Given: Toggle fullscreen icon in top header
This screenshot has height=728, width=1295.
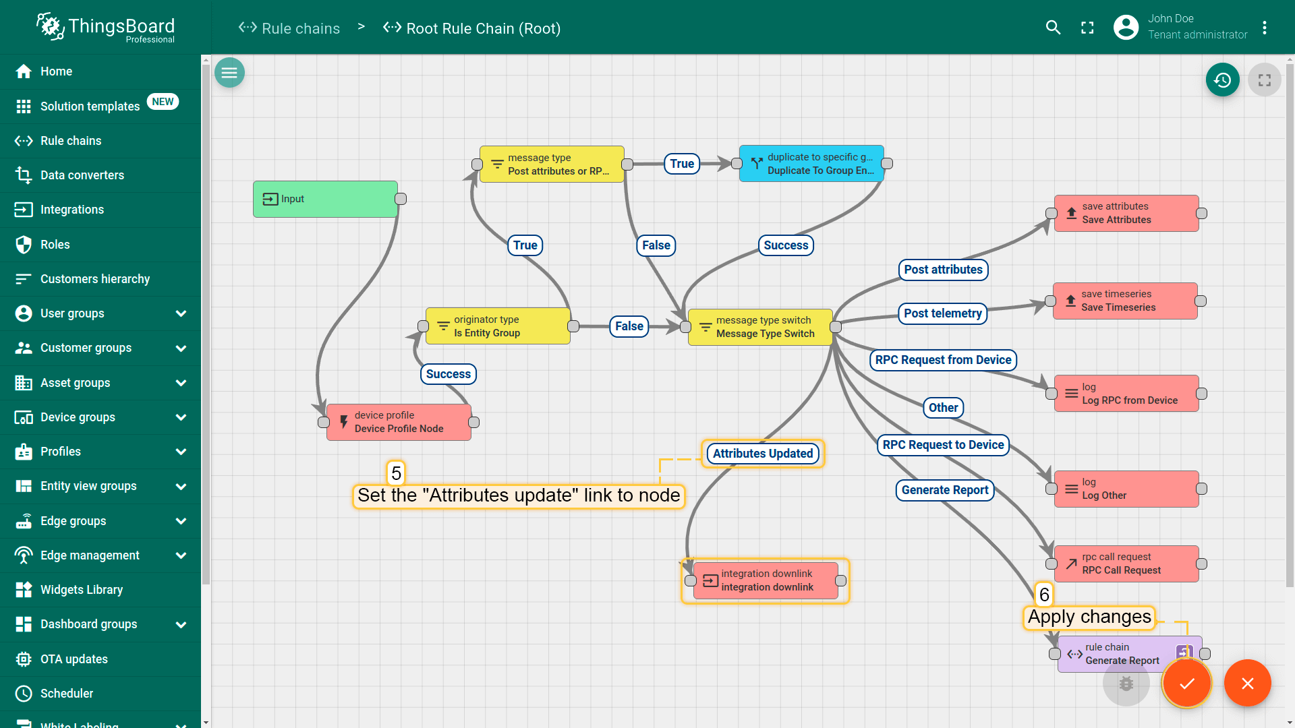Looking at the screenshot, I should [1087, 28].
